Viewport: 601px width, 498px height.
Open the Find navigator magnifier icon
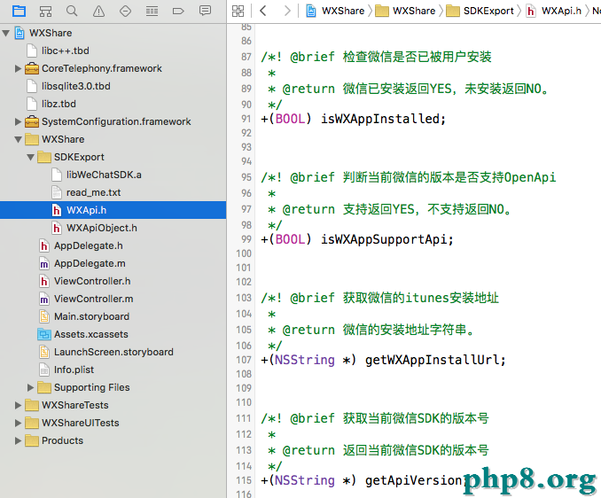[x=72, y=12]
